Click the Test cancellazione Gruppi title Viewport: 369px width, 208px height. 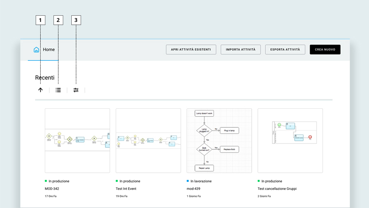click(x=277, y=189)
